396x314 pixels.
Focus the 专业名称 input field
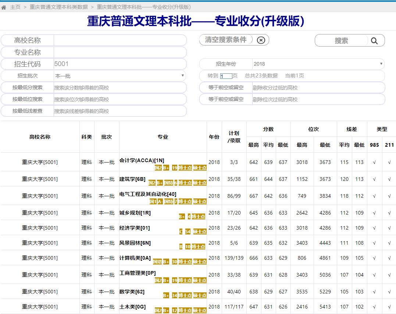tap(120, 52)
